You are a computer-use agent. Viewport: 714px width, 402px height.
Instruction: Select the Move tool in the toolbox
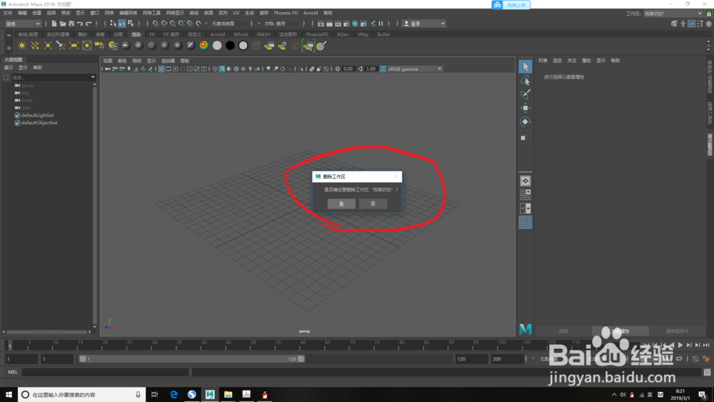(x=525, y=108)
